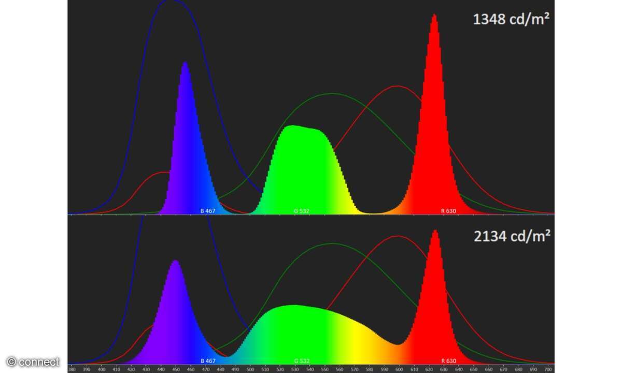Click the 380 tick on wavelength axis
Image resolution: width=622 pixels, height=373 pixels.
point(72,369)
